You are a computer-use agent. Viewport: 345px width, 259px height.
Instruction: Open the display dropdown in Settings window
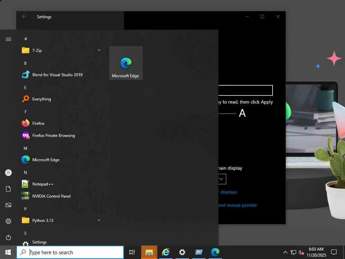[222, 179]
